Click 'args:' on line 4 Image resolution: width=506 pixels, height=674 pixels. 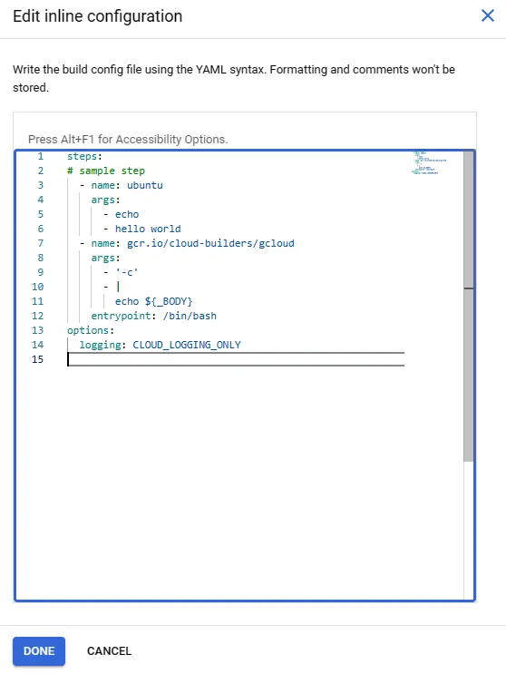[106, 200]
